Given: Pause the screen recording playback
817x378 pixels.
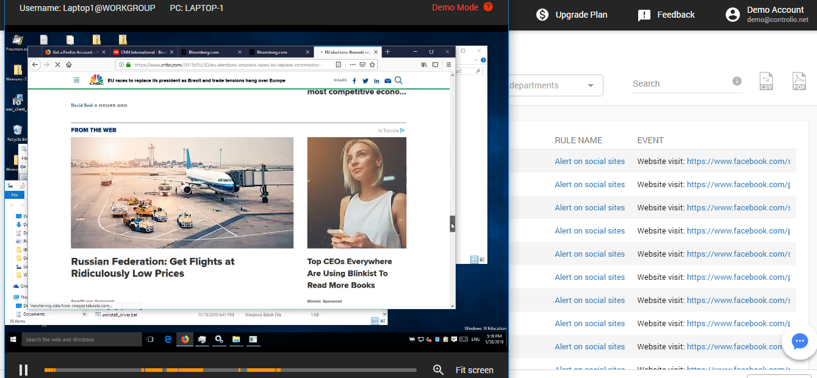Looking at the screenshot, I should 23,369.
